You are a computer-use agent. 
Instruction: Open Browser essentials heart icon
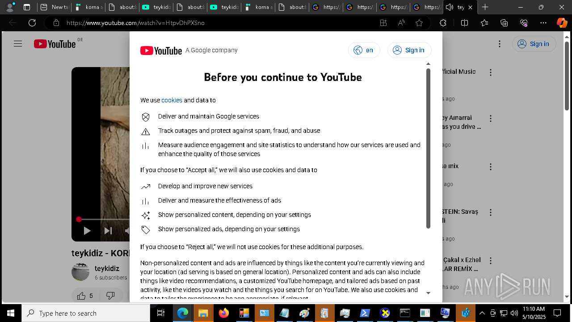pos(524,23)
